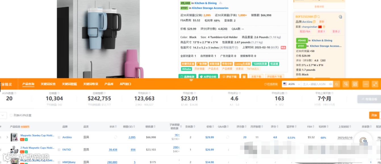Sort by BSR column arrows

pyautogui.click(x=116, y=127)
